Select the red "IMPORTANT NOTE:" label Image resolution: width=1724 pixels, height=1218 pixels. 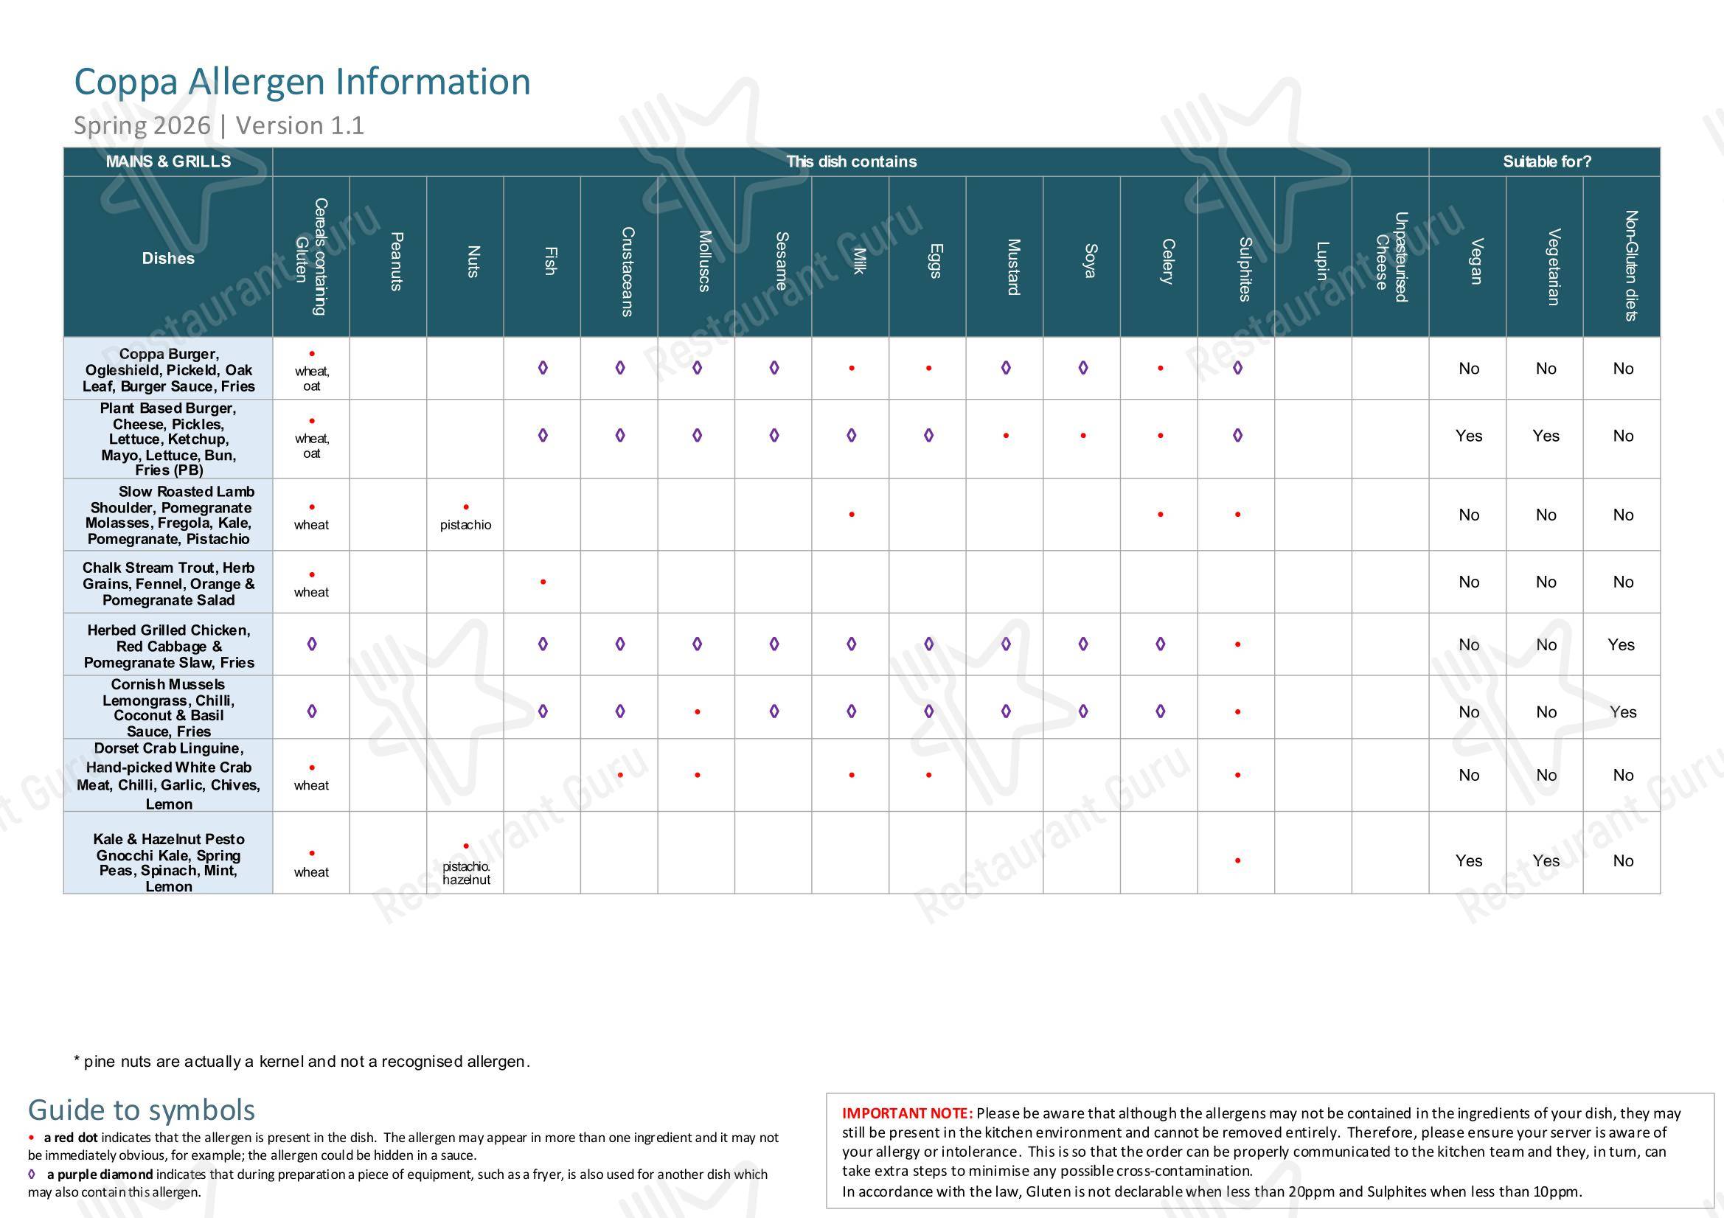click(907, 1113)
